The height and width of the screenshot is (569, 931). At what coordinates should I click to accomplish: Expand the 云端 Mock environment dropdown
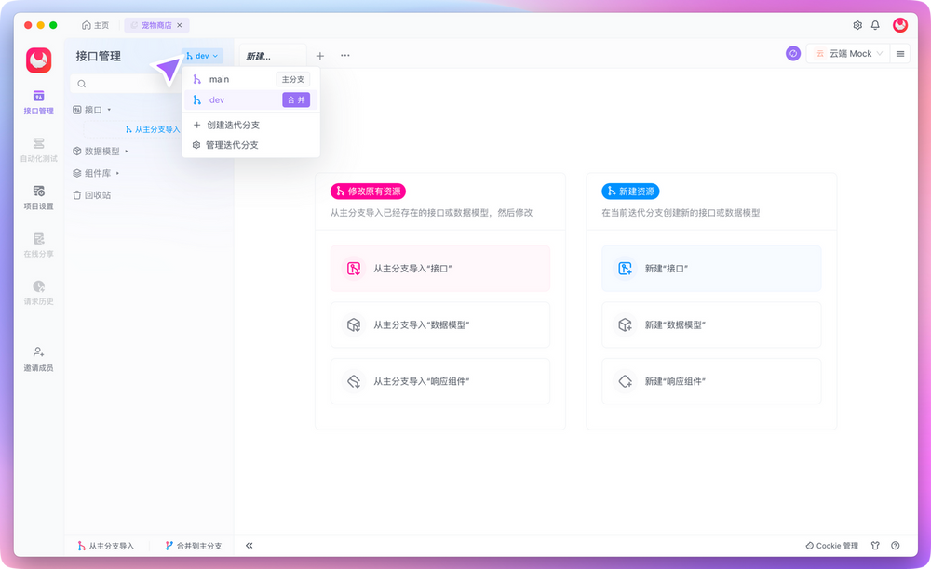point(847,54)
